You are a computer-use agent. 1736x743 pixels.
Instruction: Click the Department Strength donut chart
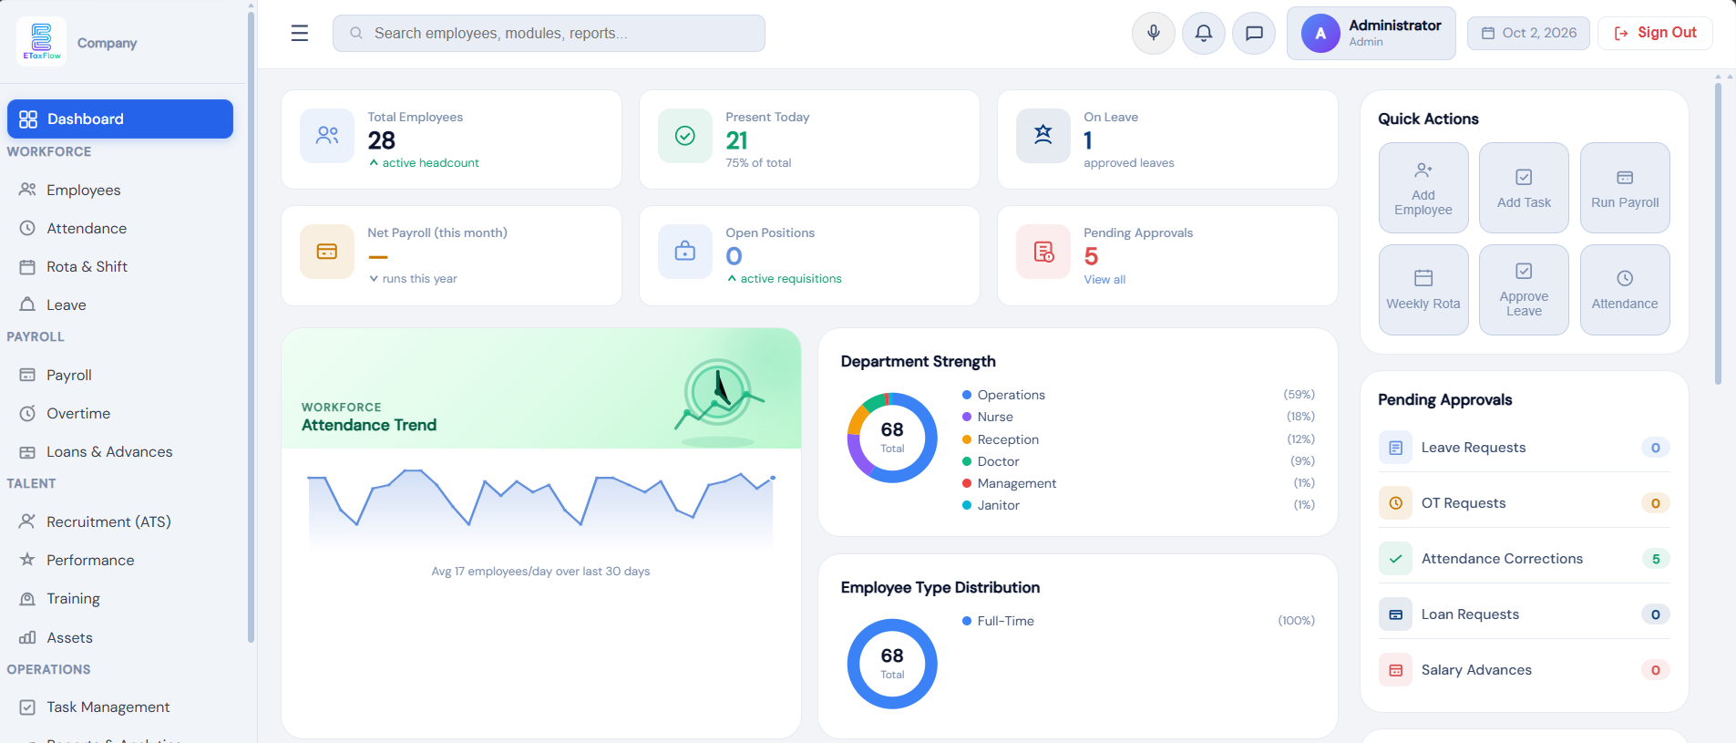(x=892, y=438)
